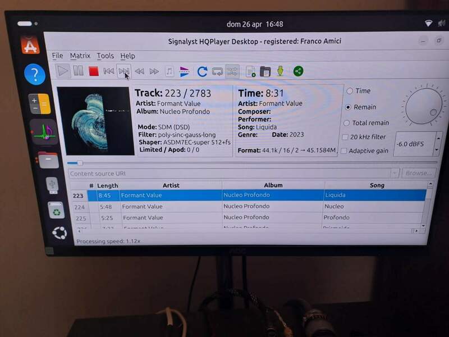Click the Browse... button

coord(418,173)
